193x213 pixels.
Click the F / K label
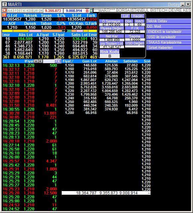[x=135, y=28]
